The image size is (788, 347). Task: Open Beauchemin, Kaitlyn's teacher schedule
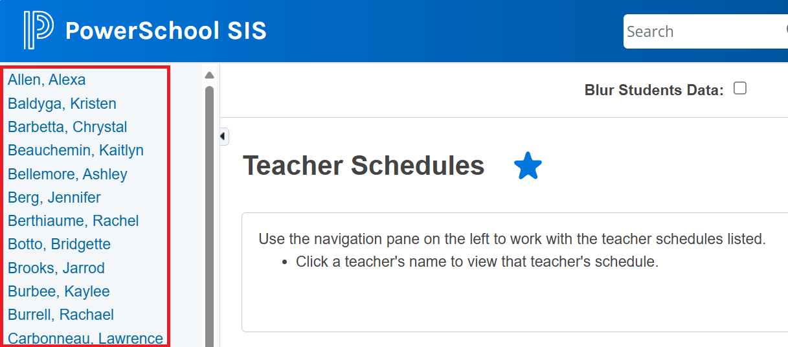point(76,150)
